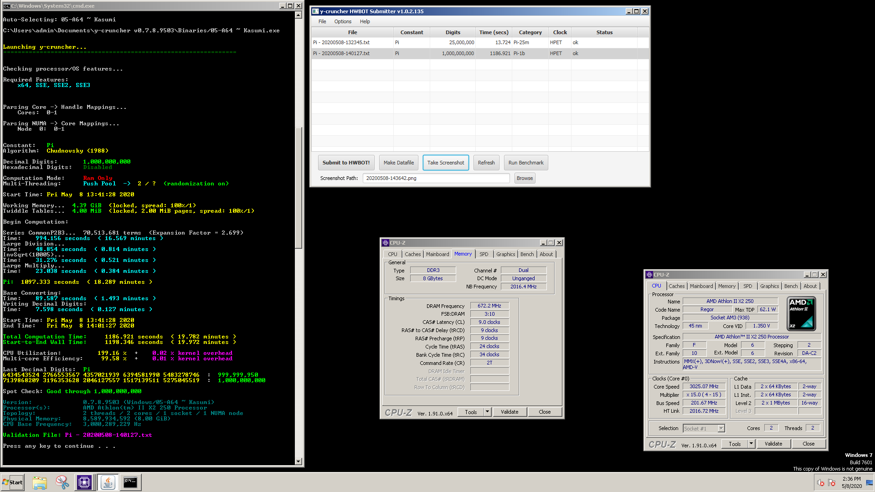Click the Tools button in Memory CPU-Z window

[471, 412]
